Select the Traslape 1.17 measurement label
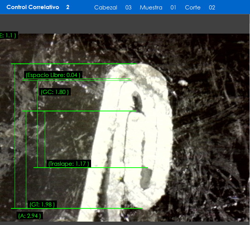 pyautogui.click(x=69, y=164)
